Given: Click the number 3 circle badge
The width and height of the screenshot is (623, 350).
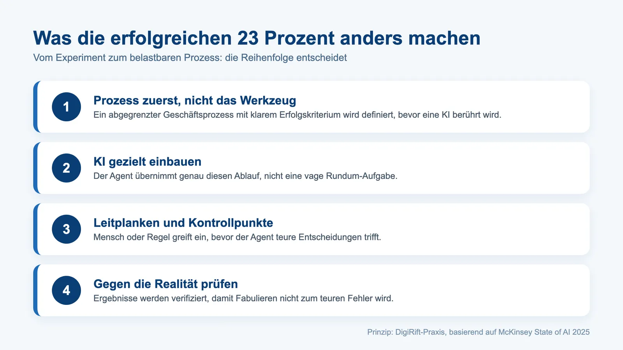Looking at the screenshot, I should tap(67, 229).
